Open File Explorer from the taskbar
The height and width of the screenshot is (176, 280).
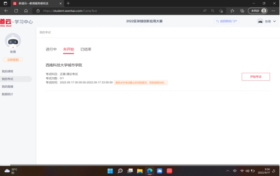[x=140, y=171]
